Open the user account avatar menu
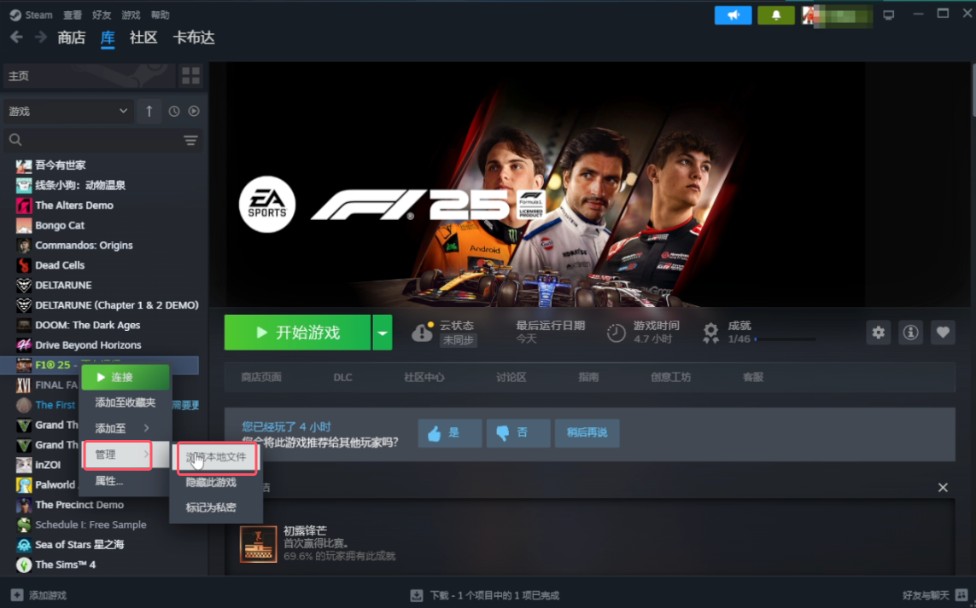Image resolution: width=976 pixels, height=608 pixels. pos(837,15)
